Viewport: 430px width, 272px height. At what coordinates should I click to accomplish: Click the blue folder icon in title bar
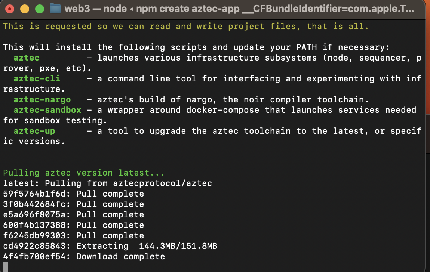pyautogui.click(x=55, y=9)
